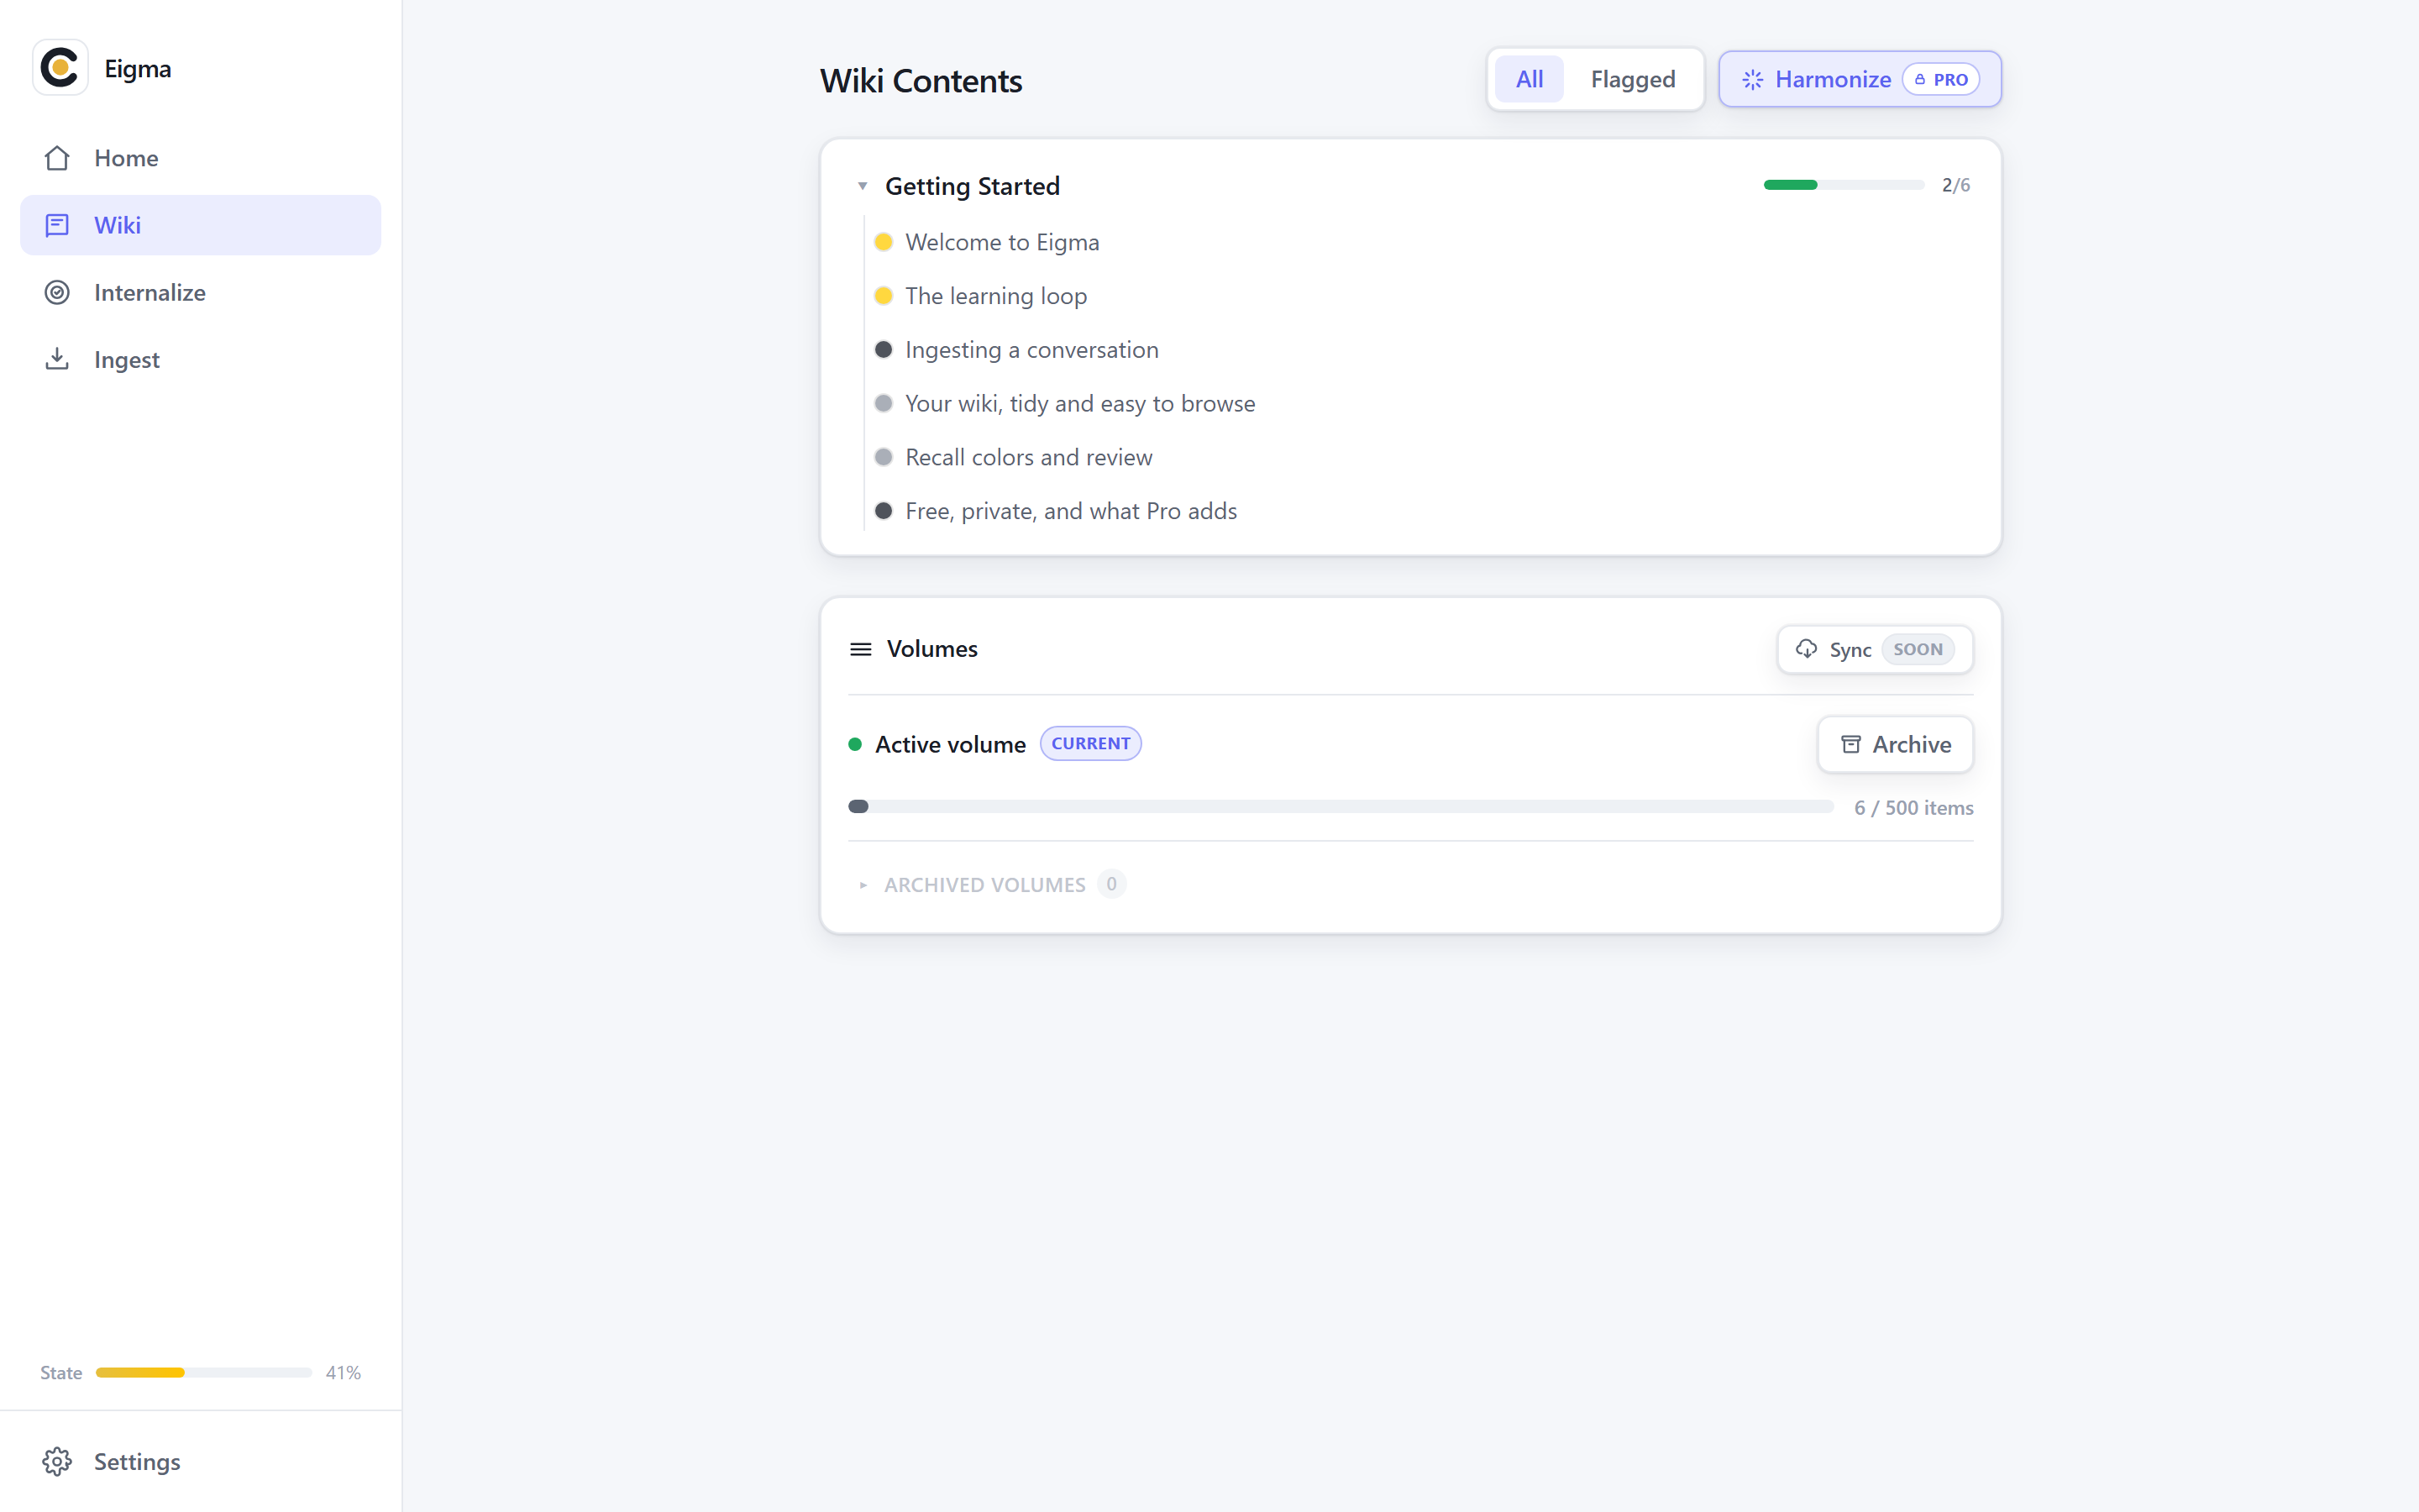This screenshot has width=2419, height=1512.
Task: Open Ingesting a conversation article
Action: (x=1031, y=349)
